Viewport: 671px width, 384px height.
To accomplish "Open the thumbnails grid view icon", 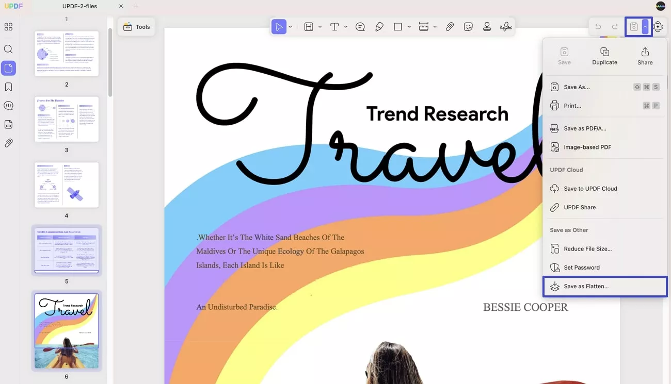I will coord(8,27).
